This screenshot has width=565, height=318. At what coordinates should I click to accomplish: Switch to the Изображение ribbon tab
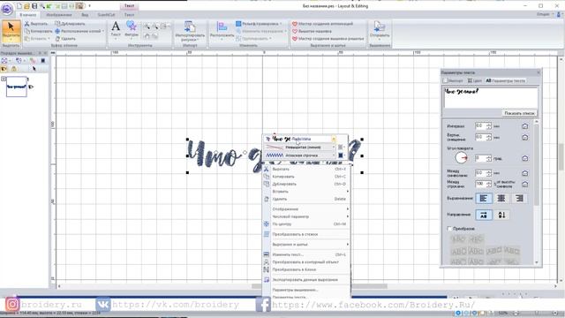tap(59, 15)
